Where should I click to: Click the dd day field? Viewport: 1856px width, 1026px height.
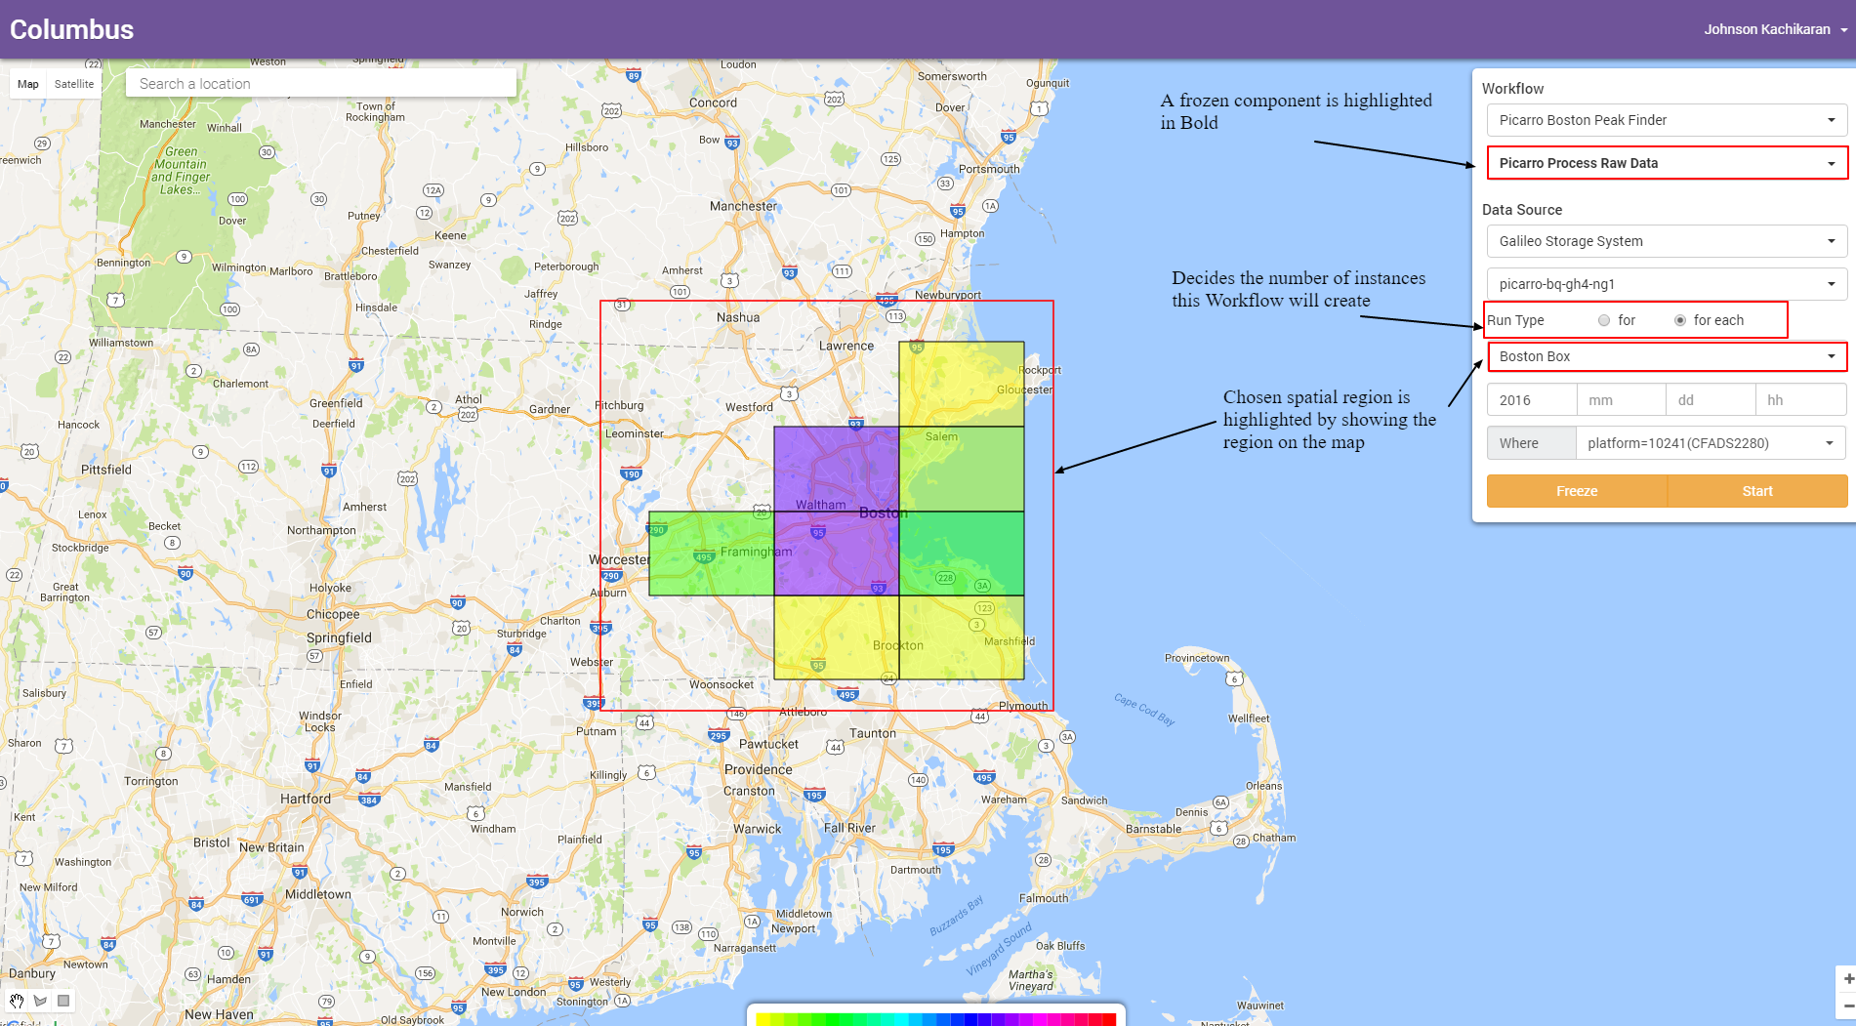pyautogui.click(x=1711, y=400)
